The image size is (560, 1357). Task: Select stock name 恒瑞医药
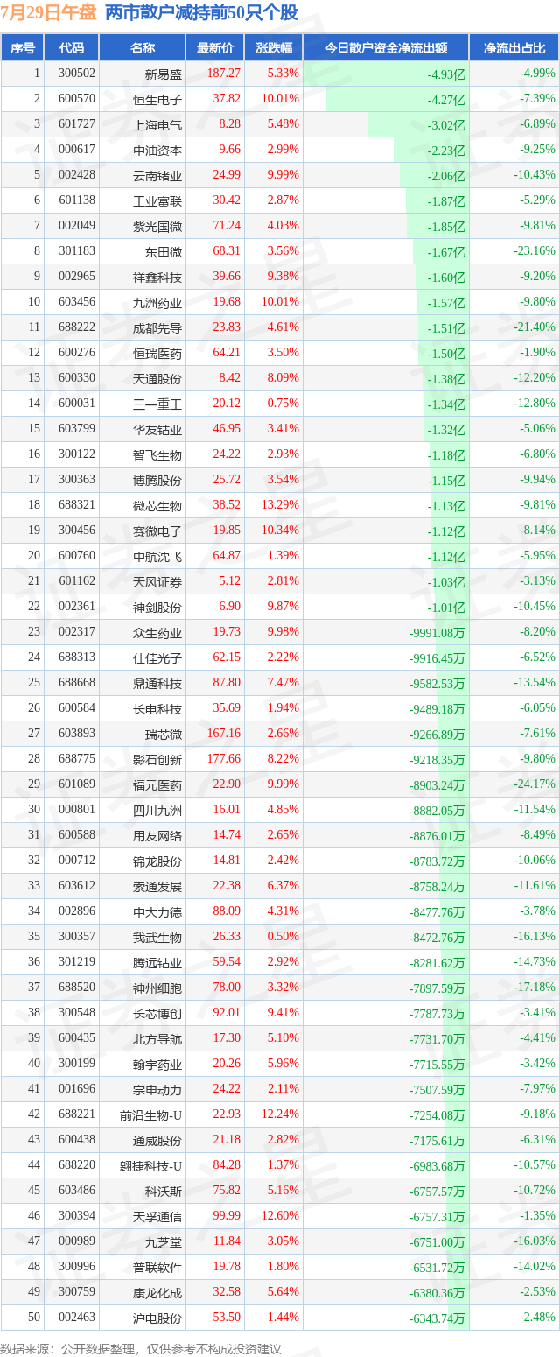[157, 353]
